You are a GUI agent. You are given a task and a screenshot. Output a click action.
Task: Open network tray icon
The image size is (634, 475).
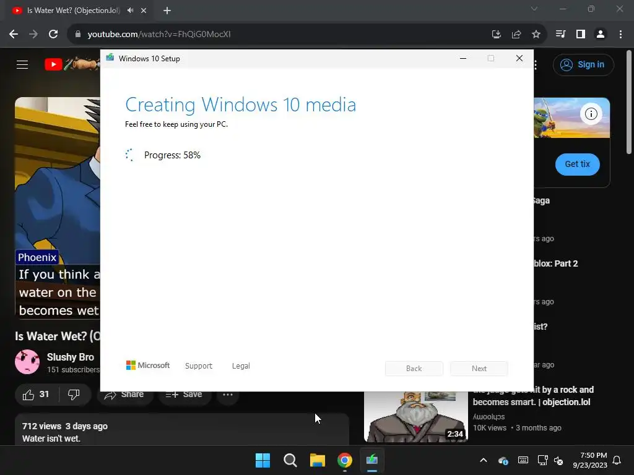pyautogui.click(x=542, y=460)
